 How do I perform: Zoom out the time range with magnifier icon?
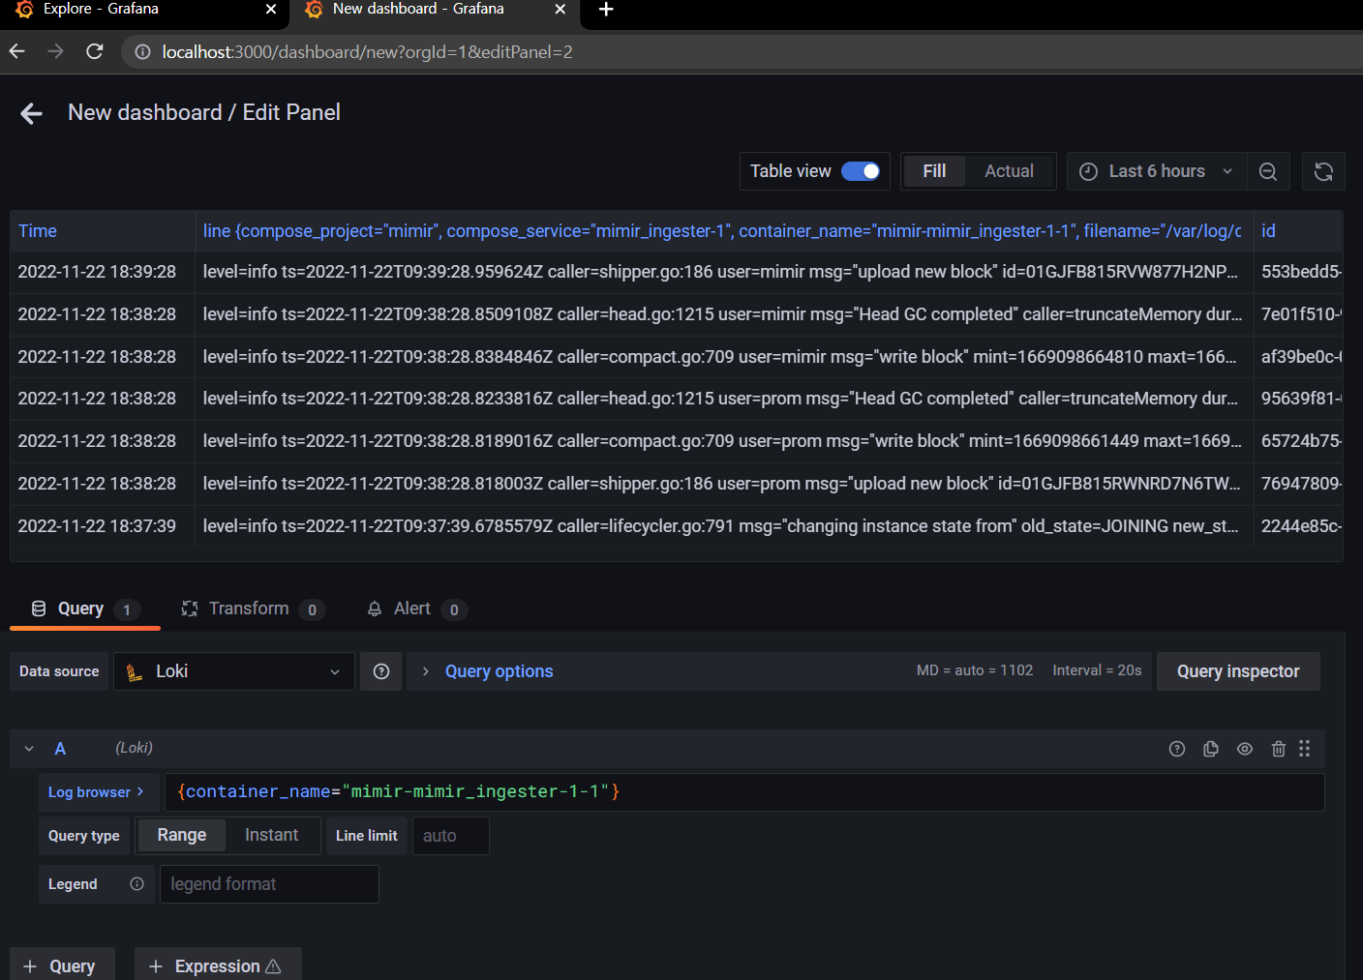(1268, 171)
